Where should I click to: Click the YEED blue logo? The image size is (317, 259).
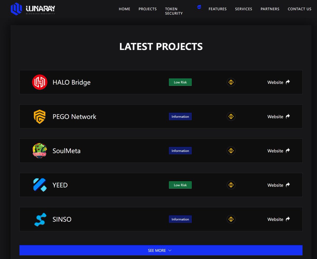pyautogui.click(x=40, y=185)
